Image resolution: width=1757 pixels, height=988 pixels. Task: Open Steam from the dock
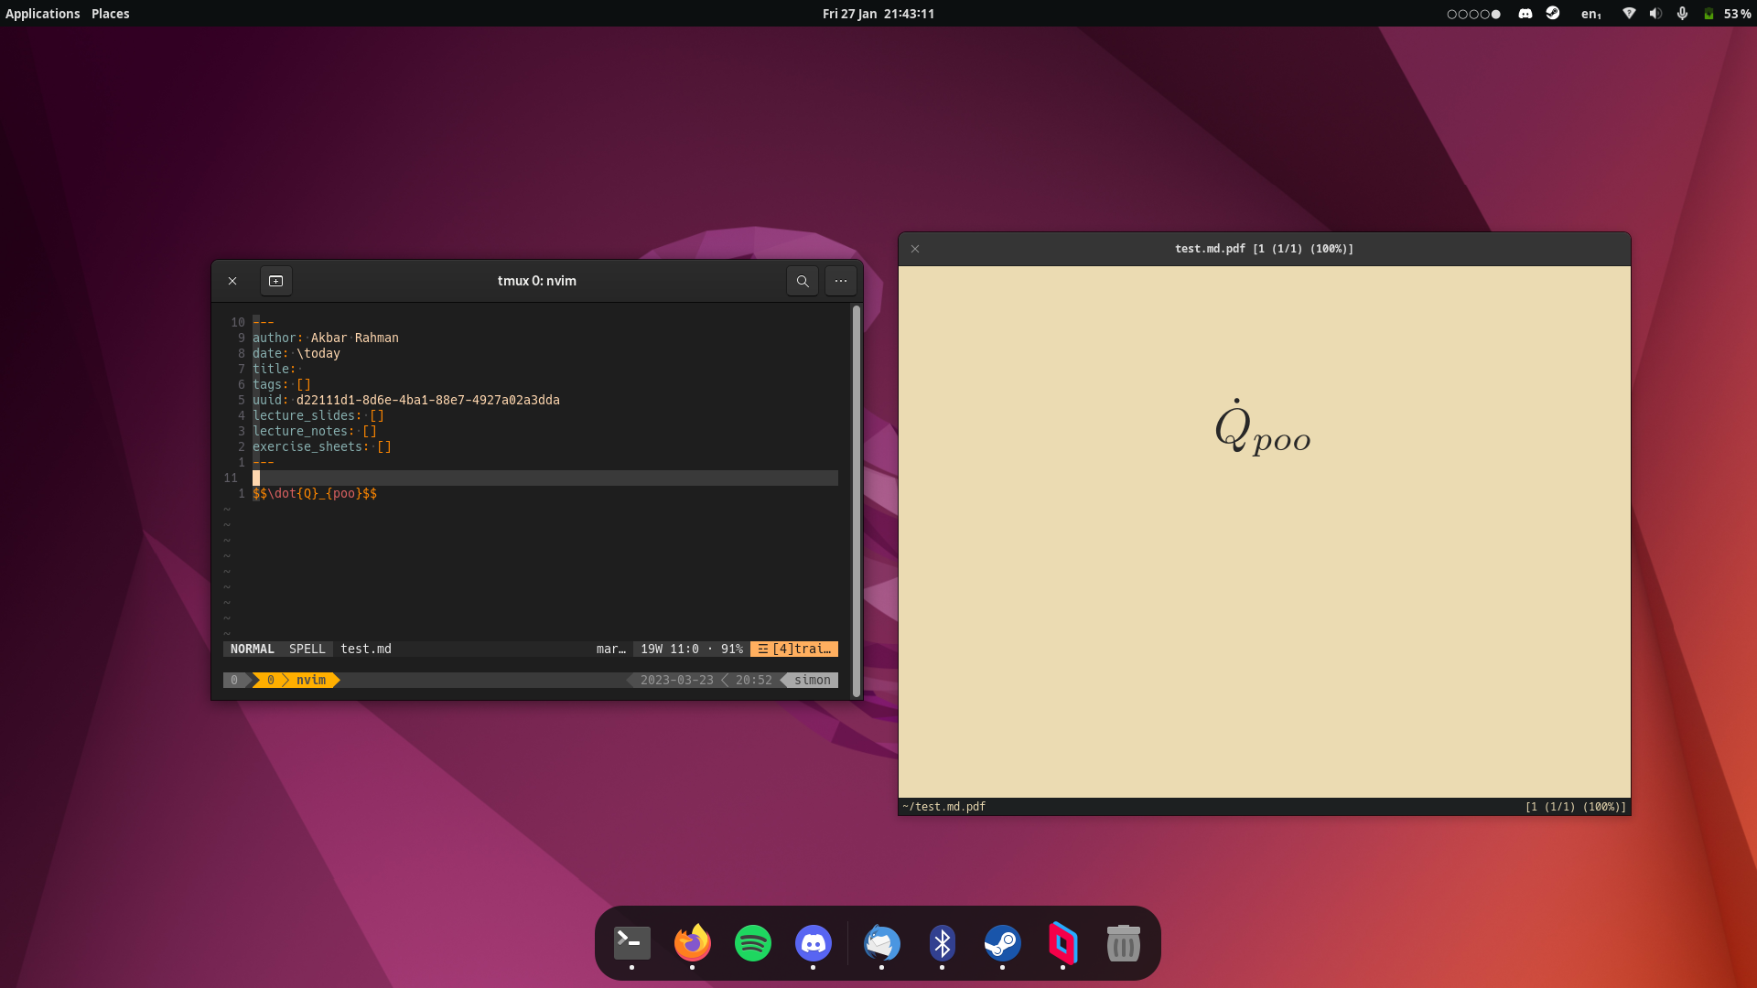point(1002,943)
